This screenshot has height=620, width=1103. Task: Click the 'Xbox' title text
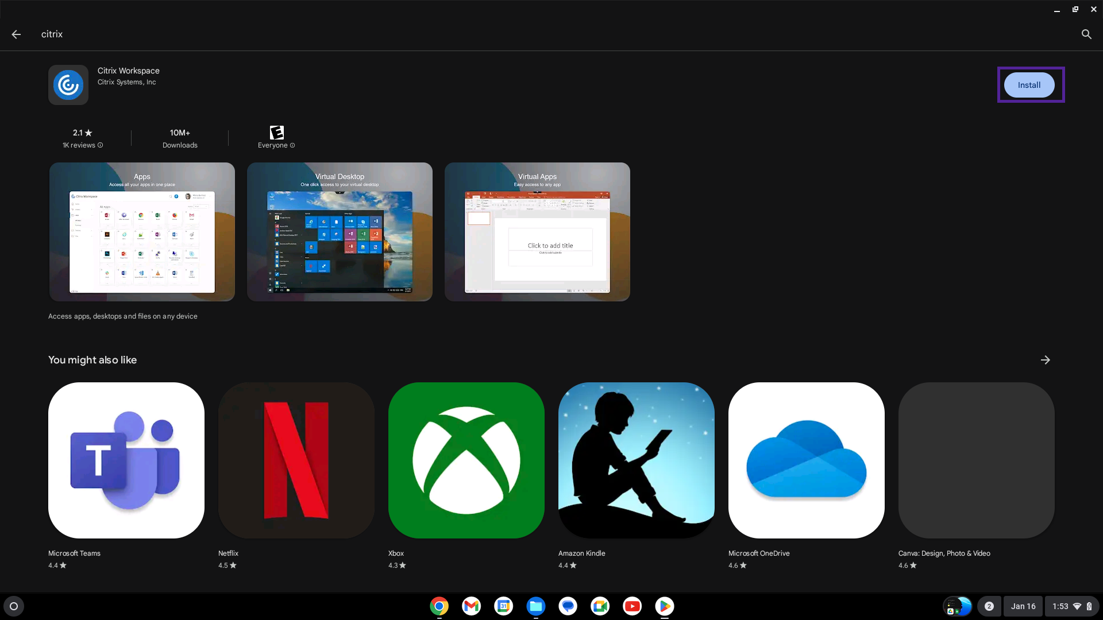coord(396,553)
